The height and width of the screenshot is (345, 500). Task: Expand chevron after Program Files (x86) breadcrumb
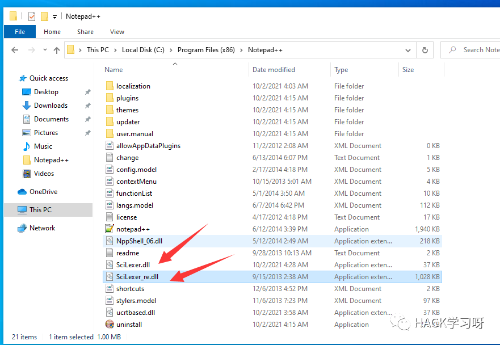pos(241,50)
